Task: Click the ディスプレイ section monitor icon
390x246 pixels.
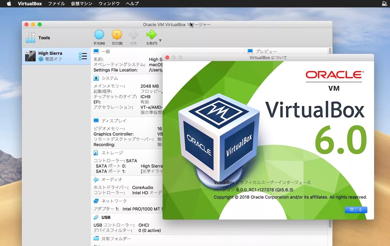Action: click(96, 121)
